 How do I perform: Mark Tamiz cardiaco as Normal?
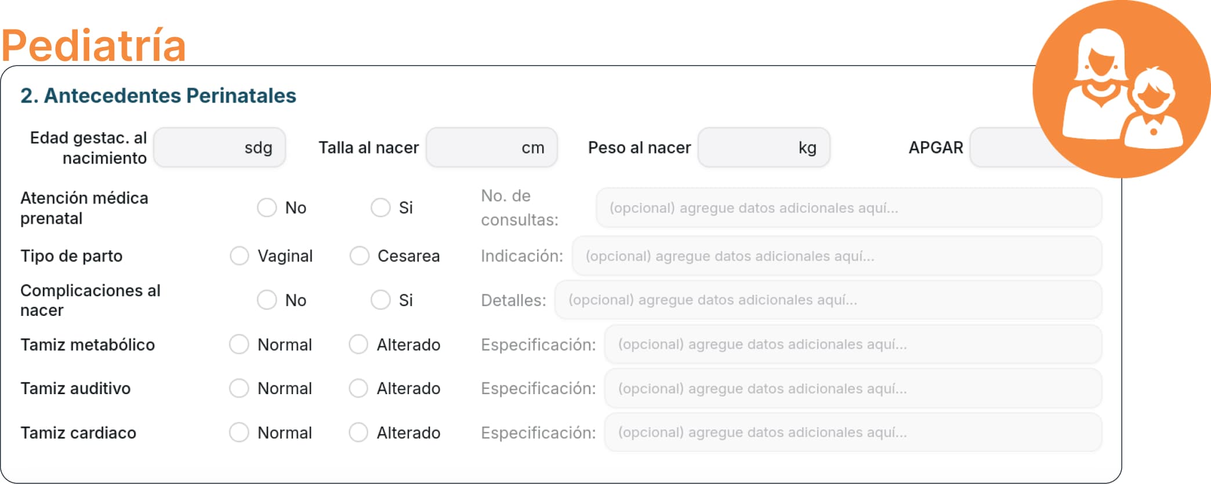click(239, 432)
